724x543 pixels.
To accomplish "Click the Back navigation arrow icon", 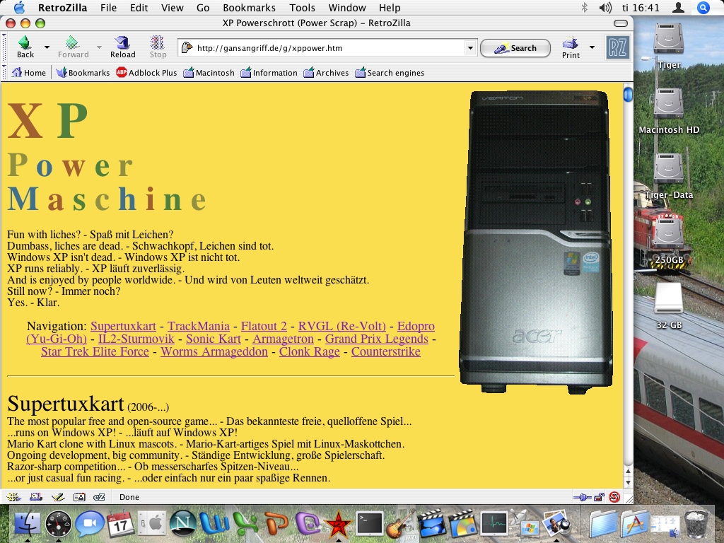I will (25, 43).
